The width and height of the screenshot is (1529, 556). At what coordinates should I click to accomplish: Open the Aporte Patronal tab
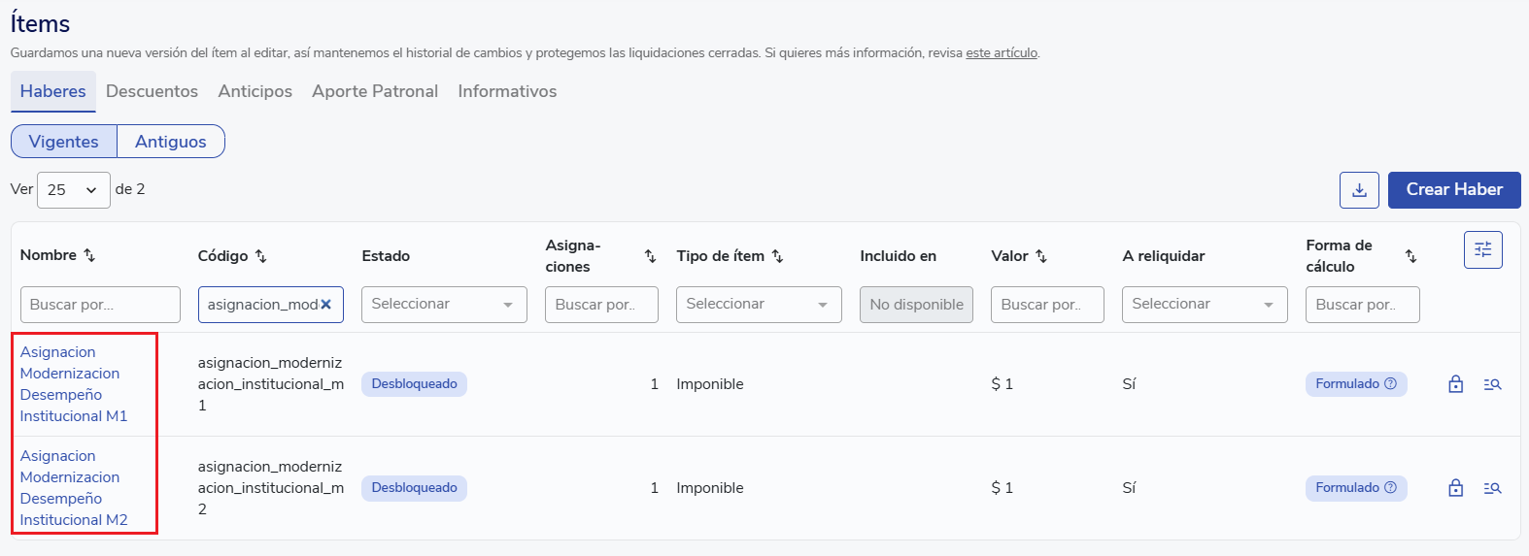[x=375, y=91]
